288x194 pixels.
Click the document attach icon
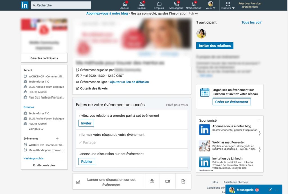point(183,181)
